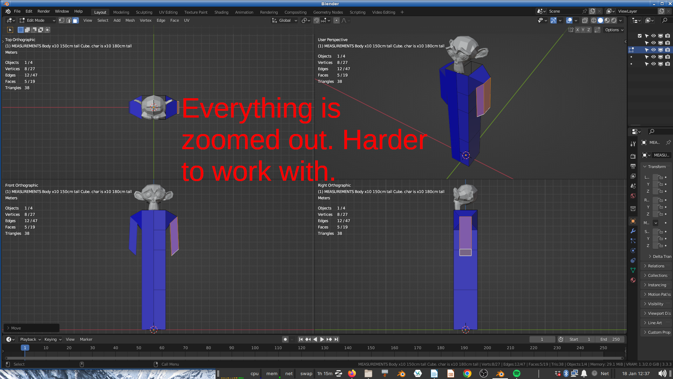Open the Global transform orientation dropdown
This screenshot has height=379, width=673.
pos(285,20)
